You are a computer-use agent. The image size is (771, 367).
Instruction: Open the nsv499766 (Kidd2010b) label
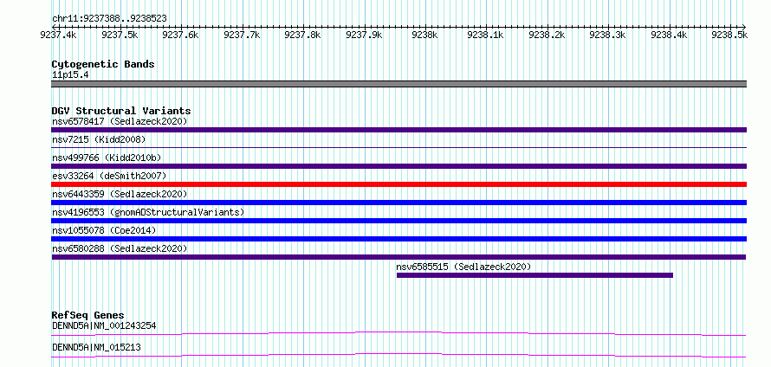(107, 158)
